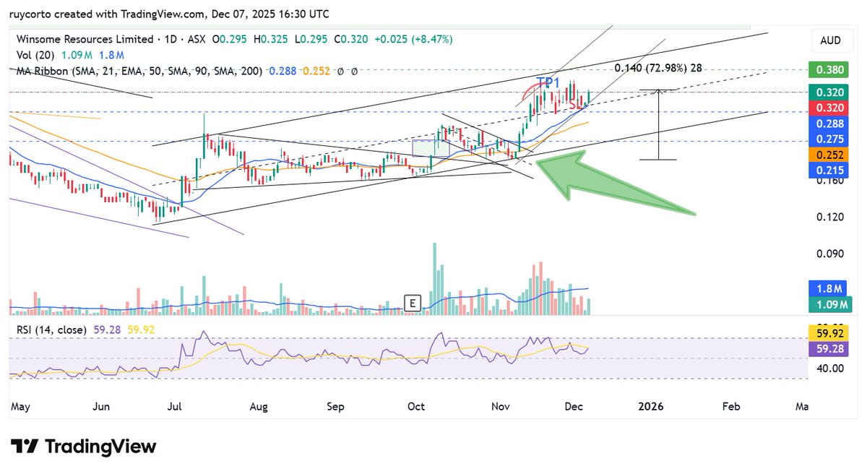Click the AUD currency button

pyautogui.click(x=832, y=41)
